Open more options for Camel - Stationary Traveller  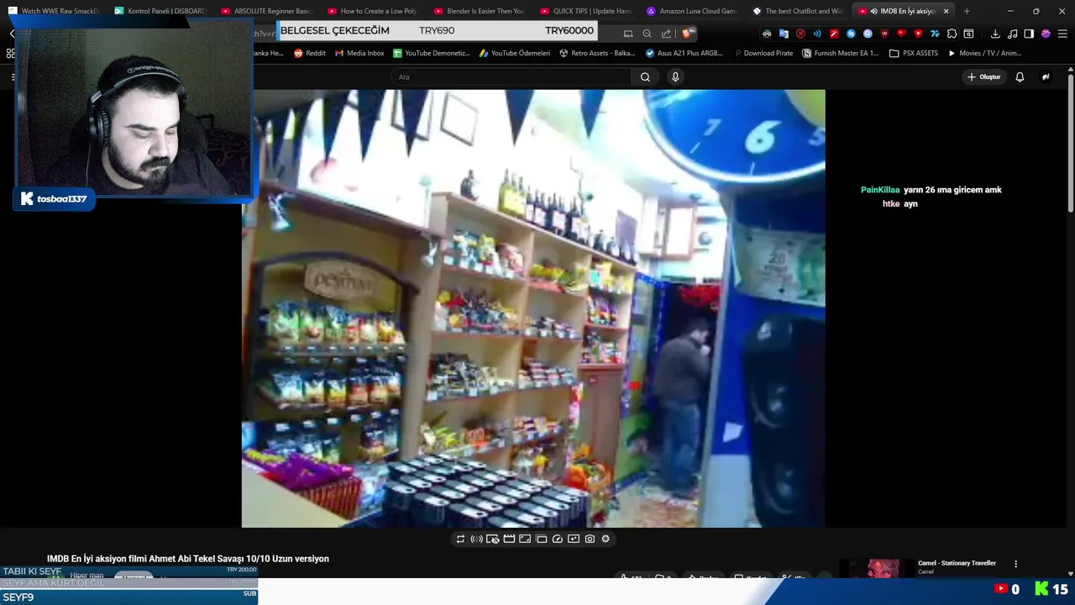point(1015,564)
